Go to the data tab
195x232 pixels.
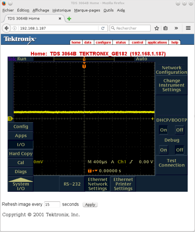coord(88,42)
